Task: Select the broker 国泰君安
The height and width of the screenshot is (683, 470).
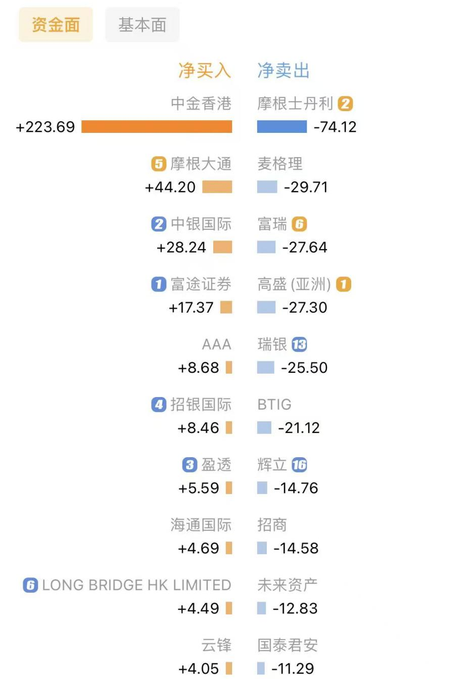Action: coord(287,645)
